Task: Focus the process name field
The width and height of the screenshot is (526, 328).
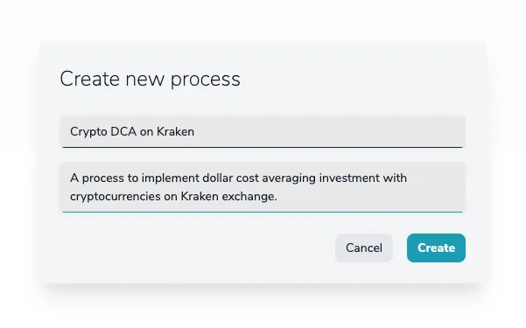Action: tap(263, 131)
